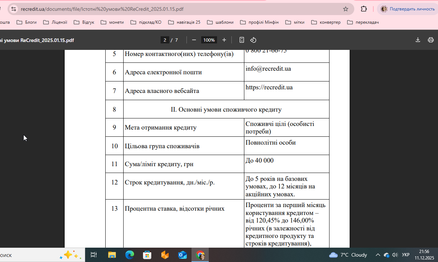Open the taskbar search sparkle icon

click(x=71, y=255)
